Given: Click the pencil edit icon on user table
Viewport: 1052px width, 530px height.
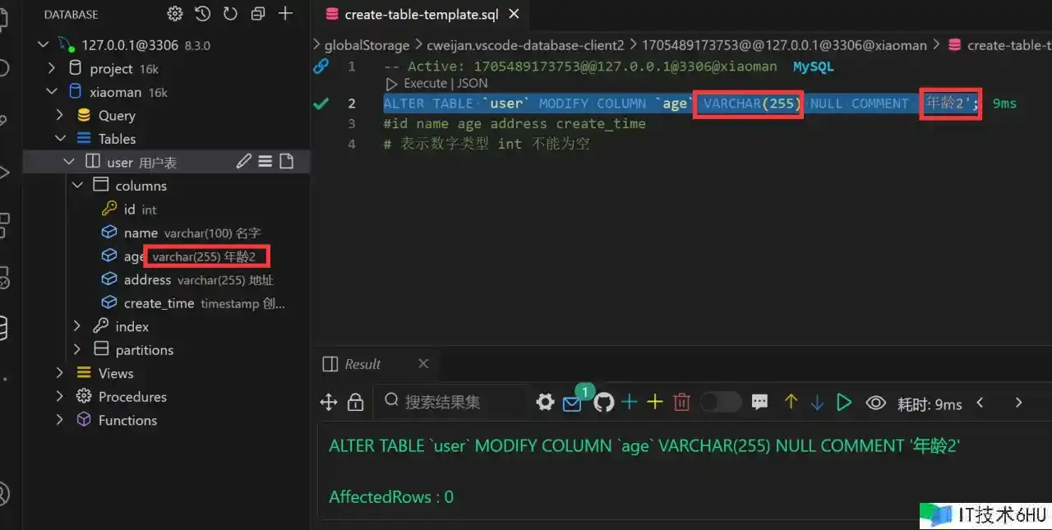Looking at the screenshot, I should tap(243, 162).
